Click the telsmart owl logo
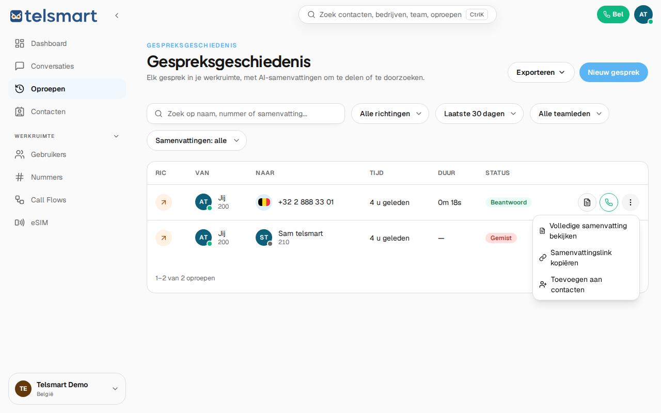Viewport: 661px width, 413px height. tap(54, 15)
